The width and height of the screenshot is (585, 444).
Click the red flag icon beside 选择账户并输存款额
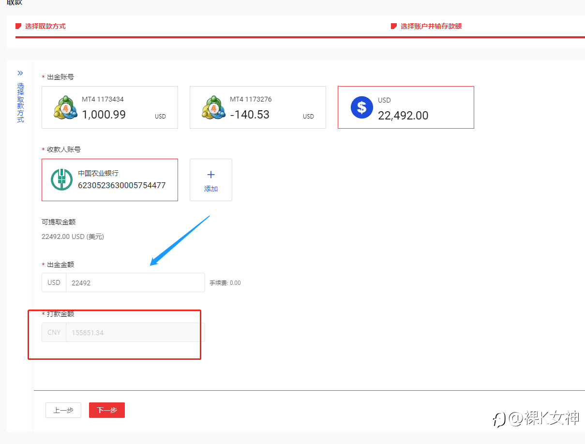pos(394,26)
